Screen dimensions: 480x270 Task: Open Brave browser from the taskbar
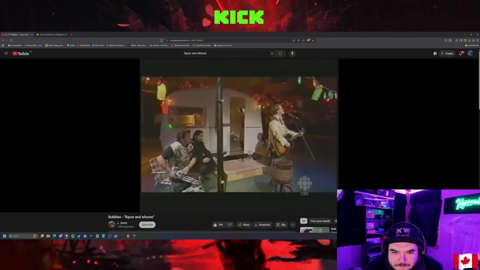pos(66,236)
